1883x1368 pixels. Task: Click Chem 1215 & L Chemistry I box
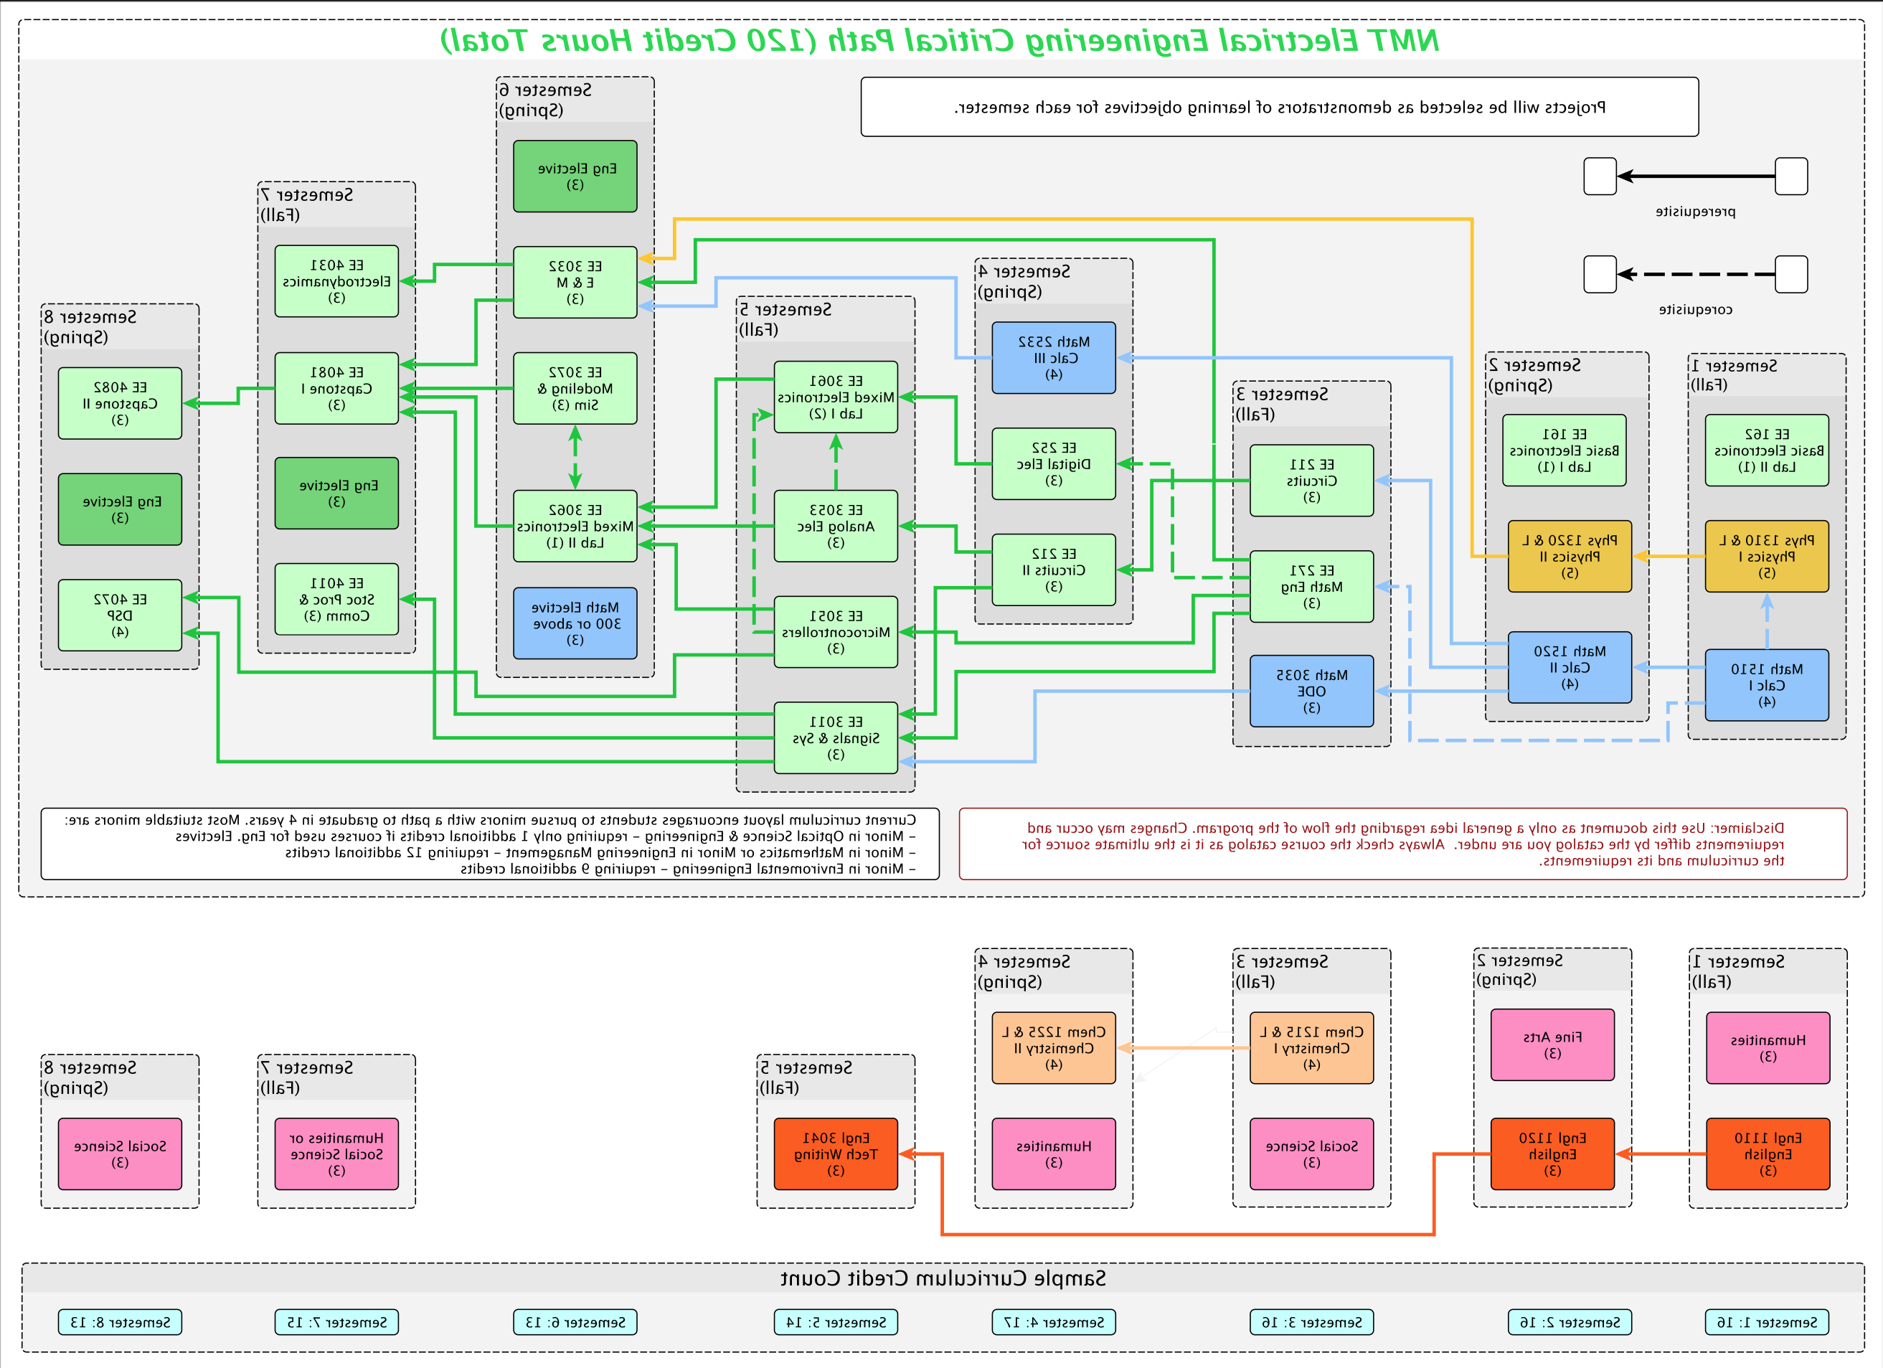click(x=1312, y=1048)
